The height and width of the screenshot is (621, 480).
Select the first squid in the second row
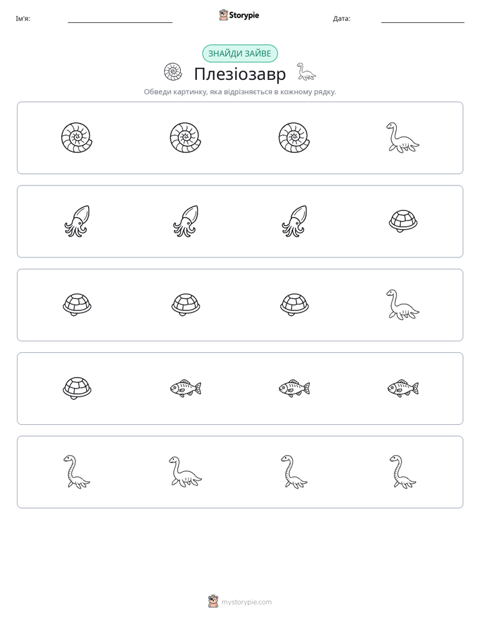coord(77,221)
